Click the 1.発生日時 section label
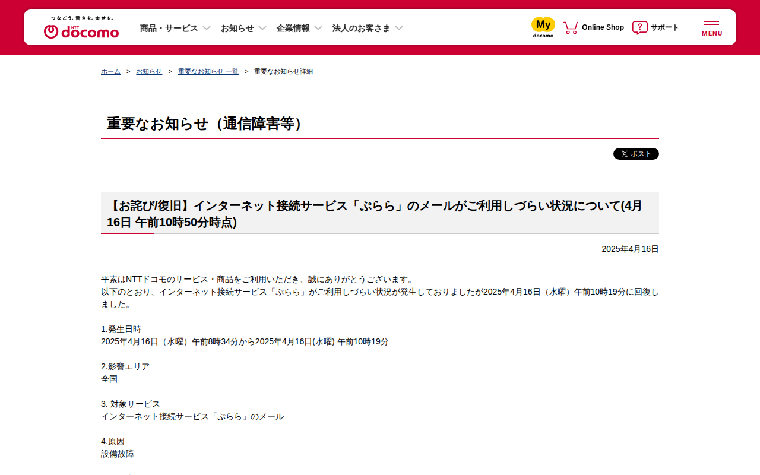The width and height of the screenshot is (760, 475). click(121, 329)
